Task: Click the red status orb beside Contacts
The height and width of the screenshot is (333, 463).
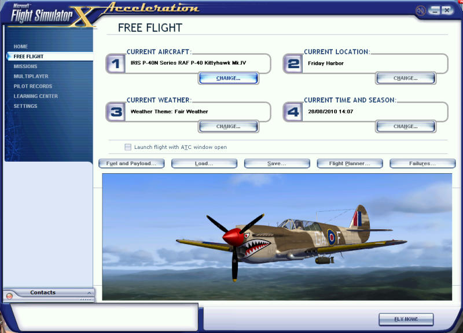Action: (x=9, y=295)
